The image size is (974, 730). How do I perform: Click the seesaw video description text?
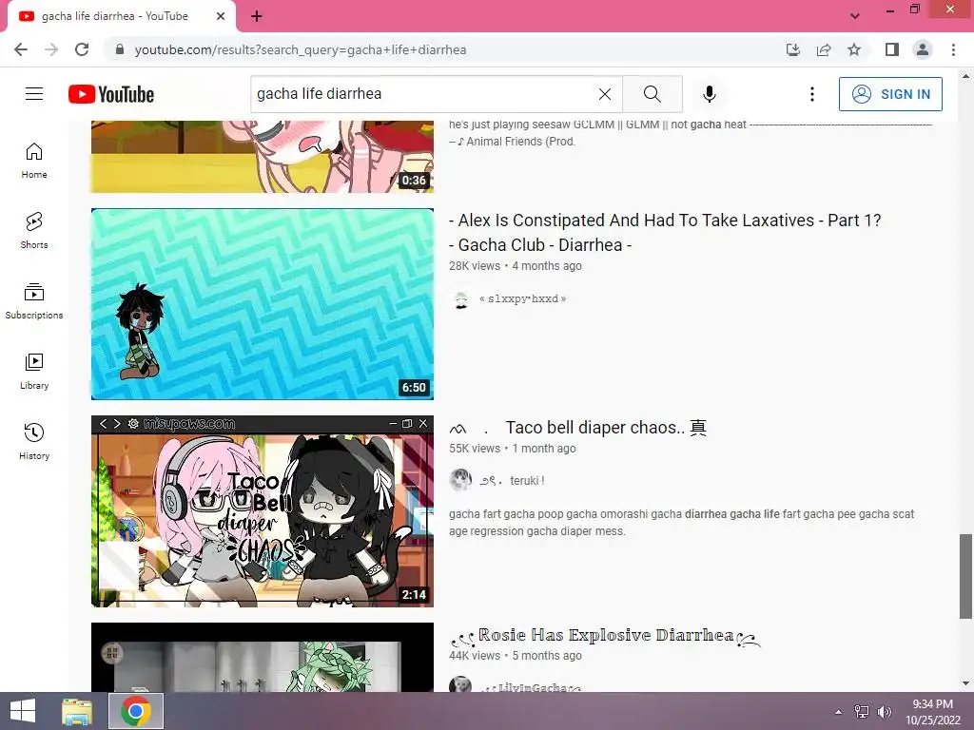[x=690, y=133]
